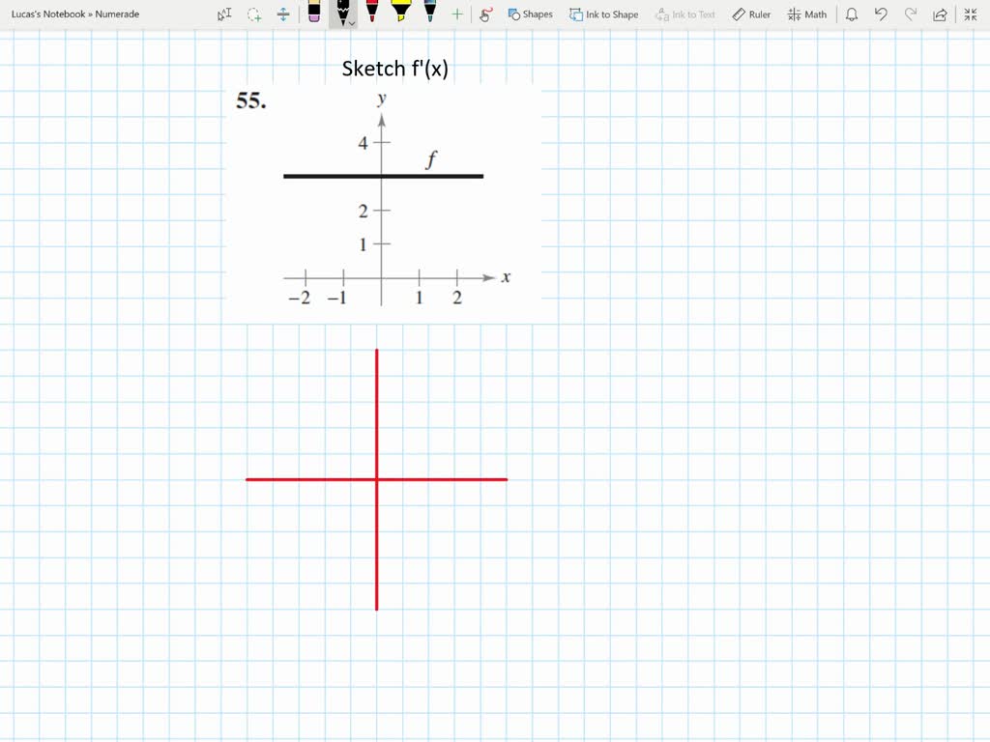
Task: Open the Shapes gallery
Action: coord(531,14)
